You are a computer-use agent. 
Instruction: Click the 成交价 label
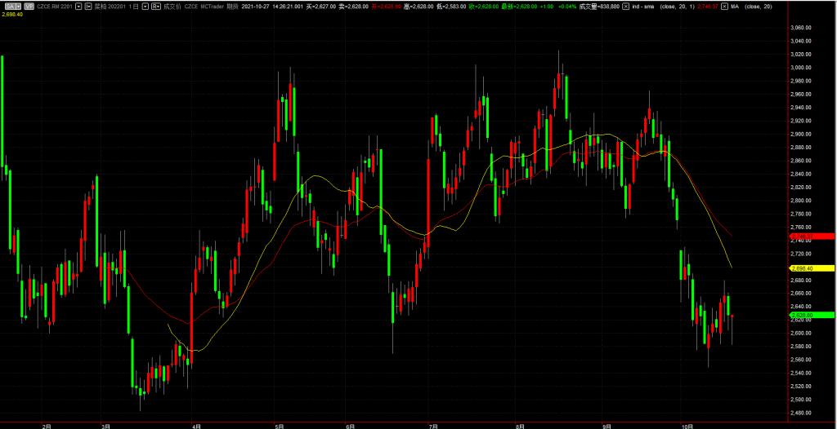[172, 7]
